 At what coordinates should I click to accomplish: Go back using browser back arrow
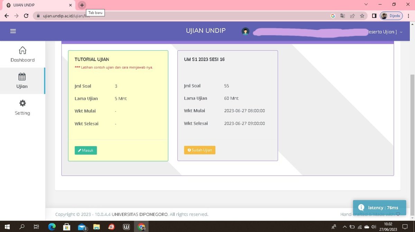click(x=7, y=16)
